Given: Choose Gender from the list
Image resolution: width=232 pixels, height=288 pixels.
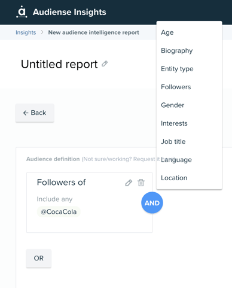Looking at the screenshot, I should 189,105.
